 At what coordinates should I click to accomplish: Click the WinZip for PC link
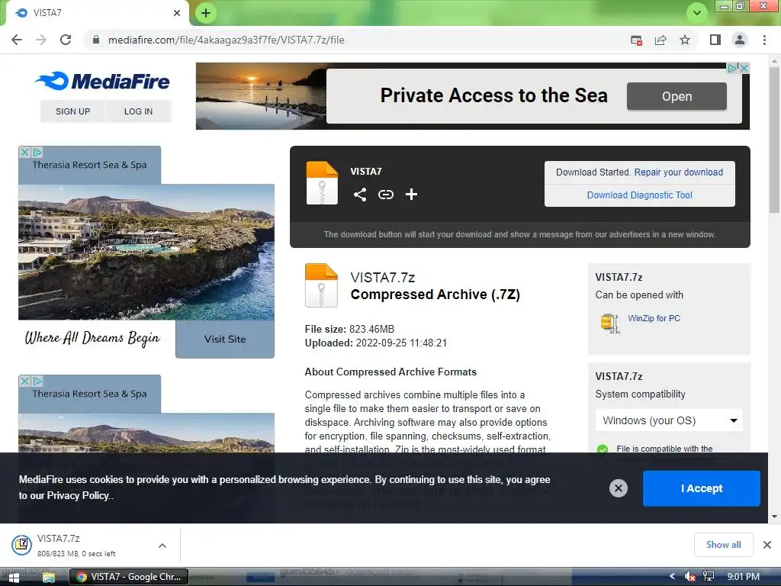pyautogui.click(x=654, y=318)
